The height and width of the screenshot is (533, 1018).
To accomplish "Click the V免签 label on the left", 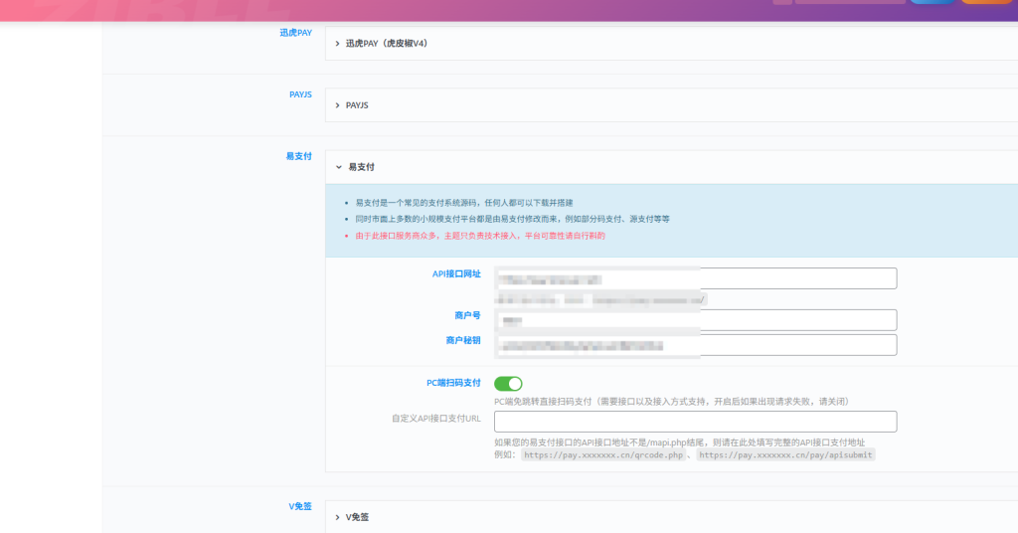I will (x=300, y=506).
